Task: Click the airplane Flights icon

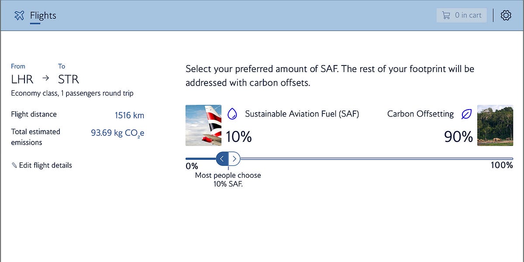Action: click(18, 15)
